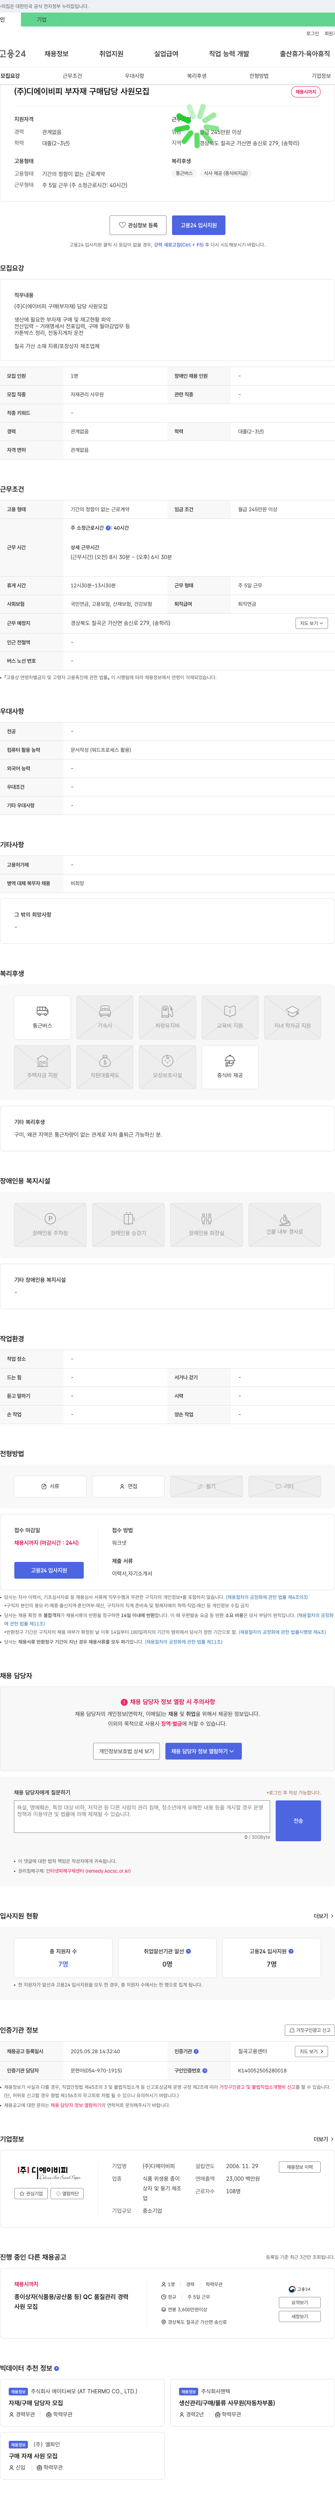Image resolution: width=335 pixels, height=2511 pixels.
Task: Open the remedy.kocsc.or.kr link
Action: click(89, 1871)
